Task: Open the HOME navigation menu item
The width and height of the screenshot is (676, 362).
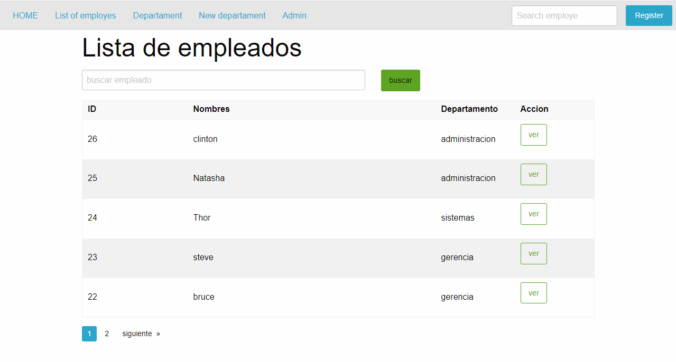Action: click(25, 15)
